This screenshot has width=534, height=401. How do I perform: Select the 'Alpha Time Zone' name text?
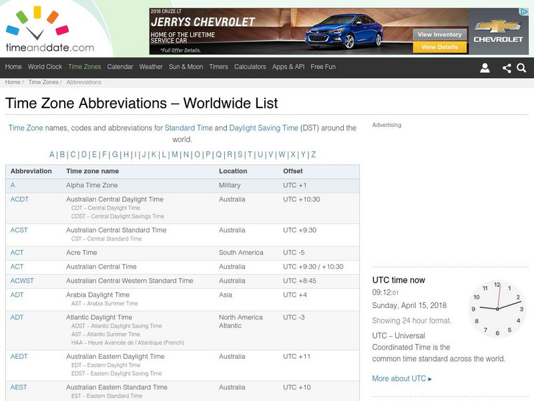click(x=92, y=185)
